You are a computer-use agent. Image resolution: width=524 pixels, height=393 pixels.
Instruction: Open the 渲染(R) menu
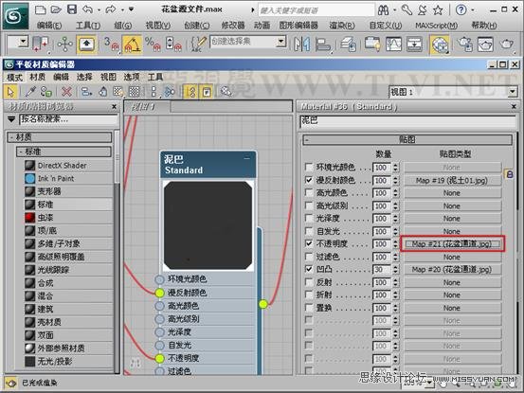point(341,26)
